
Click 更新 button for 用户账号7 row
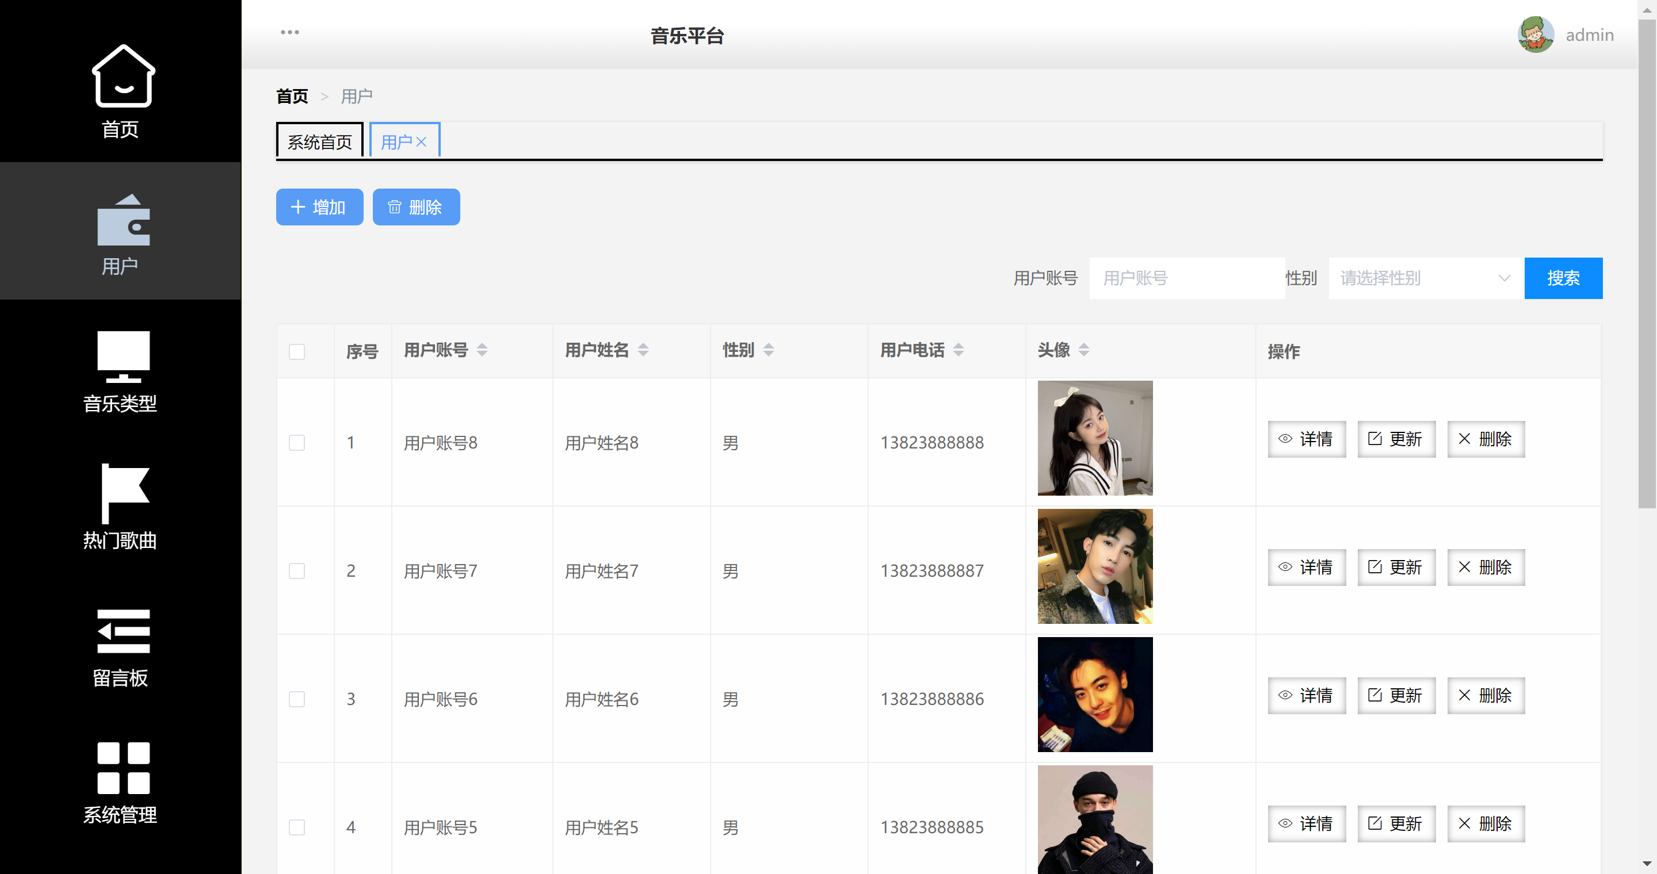pyautogui.click(x=1396, y=568)
